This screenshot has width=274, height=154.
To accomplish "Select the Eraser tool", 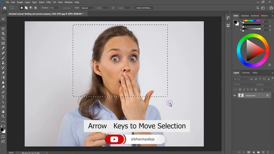I will pos(3,73).
